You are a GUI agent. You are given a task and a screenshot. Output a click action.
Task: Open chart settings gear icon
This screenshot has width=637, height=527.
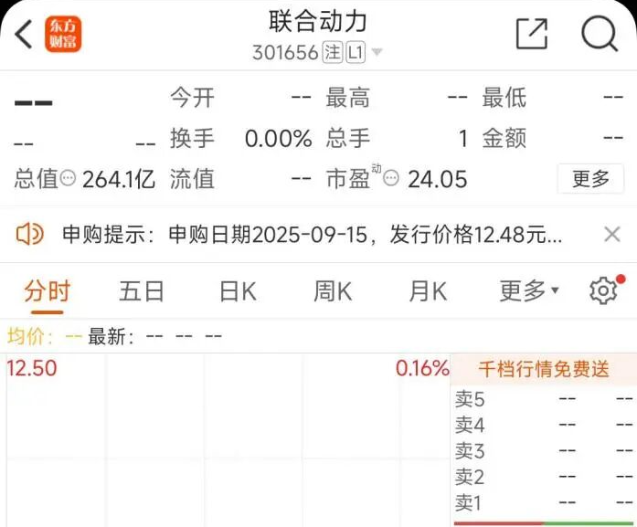(603, 291)
